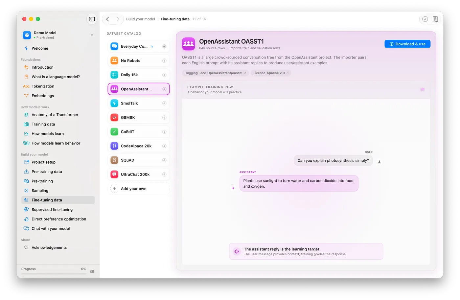460x300 pixels.
Task: Click the checkmark circle icon in toolbar
Action: click(x=425, y=19)
